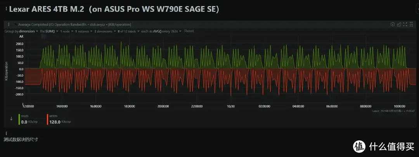The width and height of the screenshot is (419, 157).
Task: Click the 10/30 date marker on timeline
Action: [x=231, y=106]
